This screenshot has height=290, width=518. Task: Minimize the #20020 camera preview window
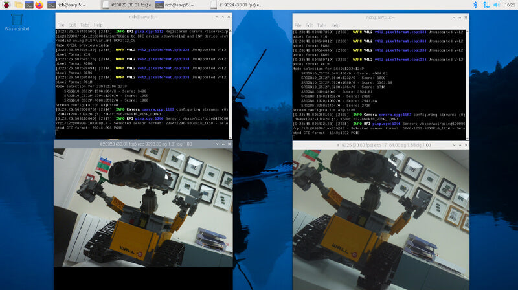pyautogui.click(x=218, y=144)
